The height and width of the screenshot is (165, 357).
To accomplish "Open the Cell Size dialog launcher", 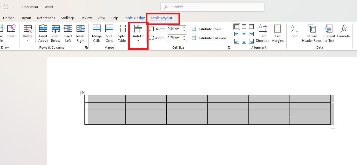I will pos(228,48).
